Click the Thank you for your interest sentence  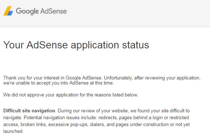(x=52, y=78)
